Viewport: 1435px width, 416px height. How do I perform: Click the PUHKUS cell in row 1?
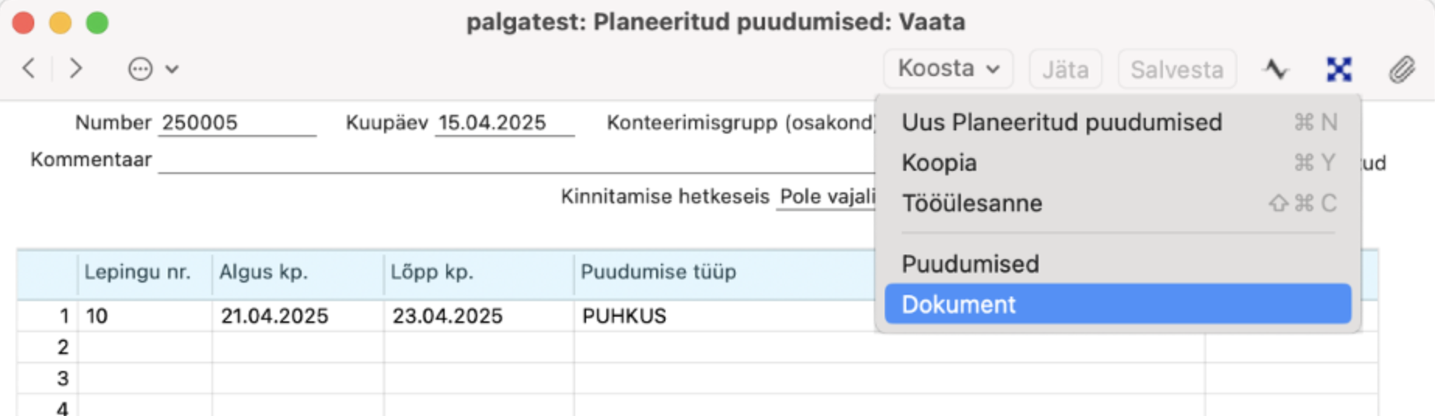click(623, 316)
